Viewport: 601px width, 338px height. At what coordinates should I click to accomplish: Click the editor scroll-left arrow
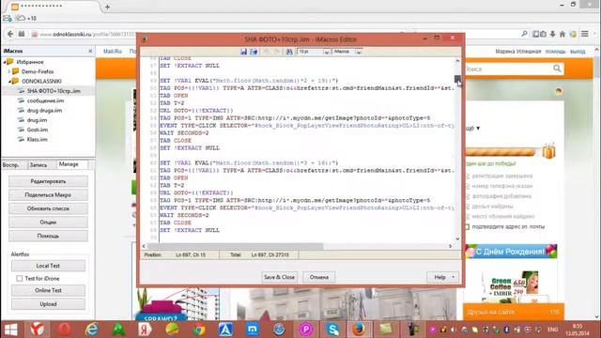click(144, 246)
